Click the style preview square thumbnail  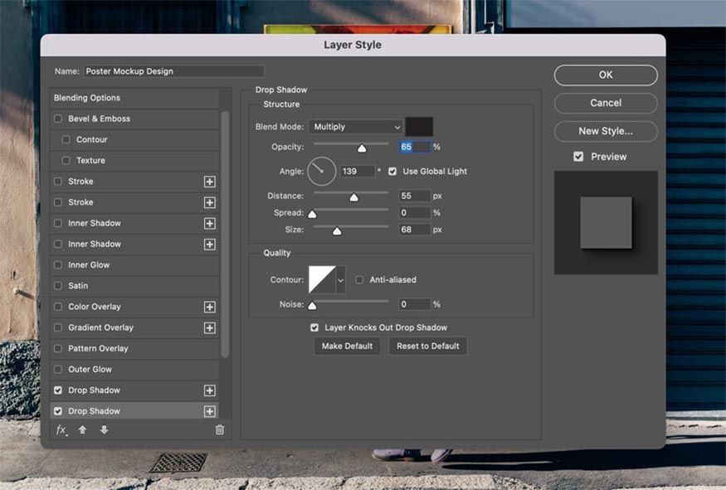click(606, 222)
